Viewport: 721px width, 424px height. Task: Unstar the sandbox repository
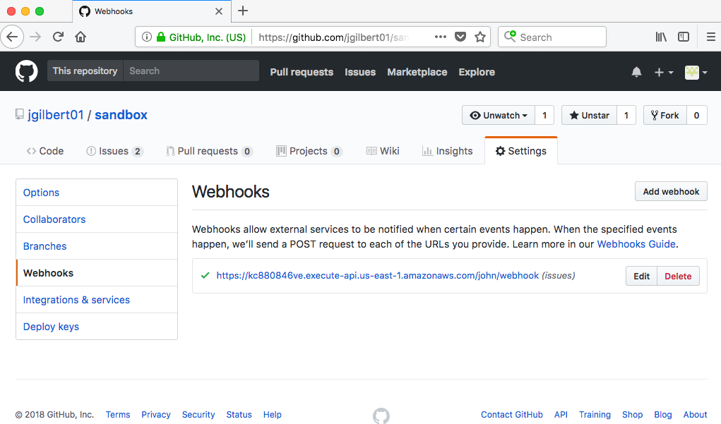(x=589, y=115)
